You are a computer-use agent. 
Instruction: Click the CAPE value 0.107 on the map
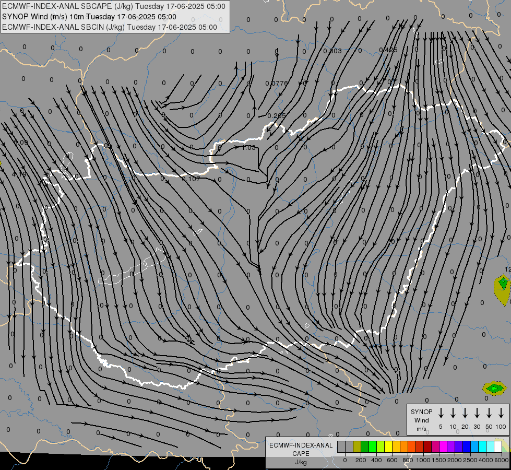[x=191, y=179]
